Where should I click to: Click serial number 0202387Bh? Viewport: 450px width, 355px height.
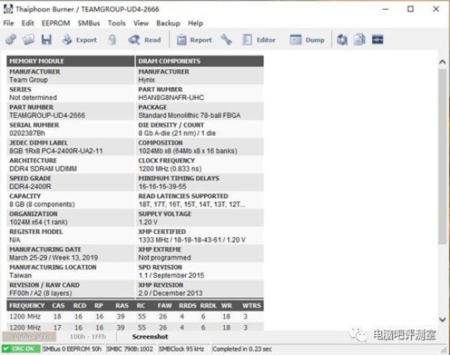[x=27, y=134]
